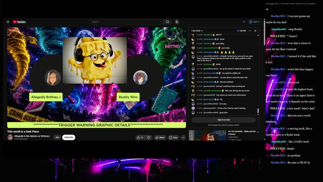Click 'All messages you send will appear publicly' notice

pyautogui.click(x=224, y=125)
